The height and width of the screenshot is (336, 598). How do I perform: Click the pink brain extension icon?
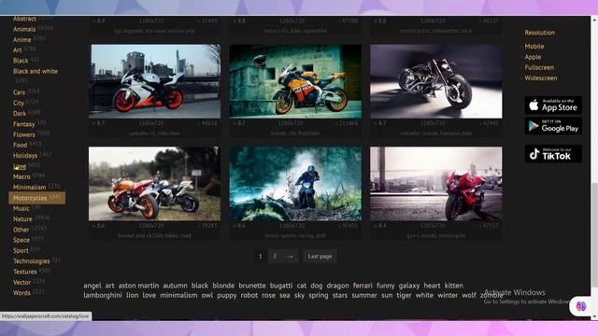[580, 306]
